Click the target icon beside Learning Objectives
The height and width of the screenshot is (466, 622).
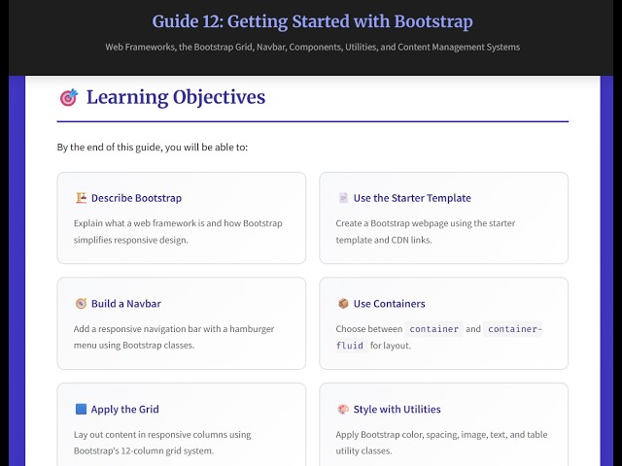point(69,97)
